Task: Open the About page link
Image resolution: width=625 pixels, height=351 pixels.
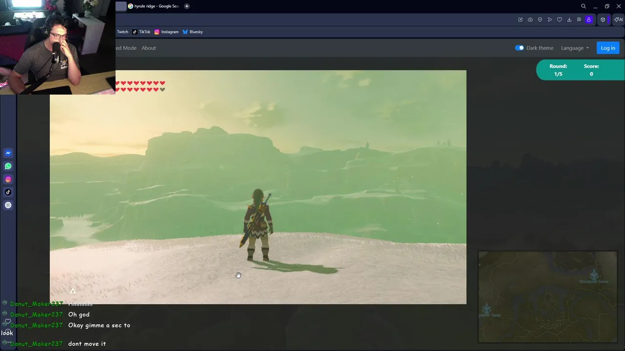Action: 148,48
